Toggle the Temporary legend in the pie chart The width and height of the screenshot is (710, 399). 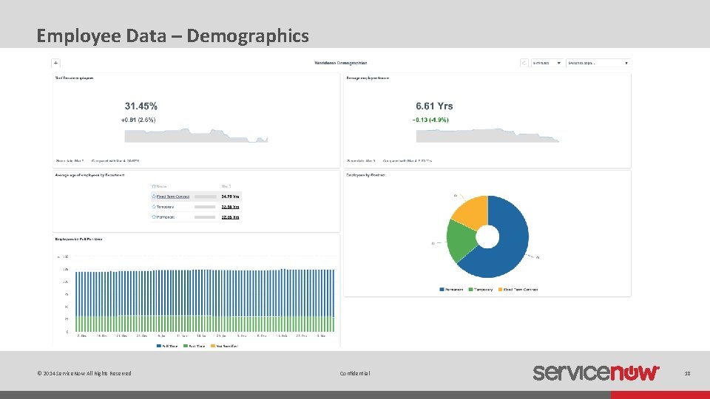481,290
